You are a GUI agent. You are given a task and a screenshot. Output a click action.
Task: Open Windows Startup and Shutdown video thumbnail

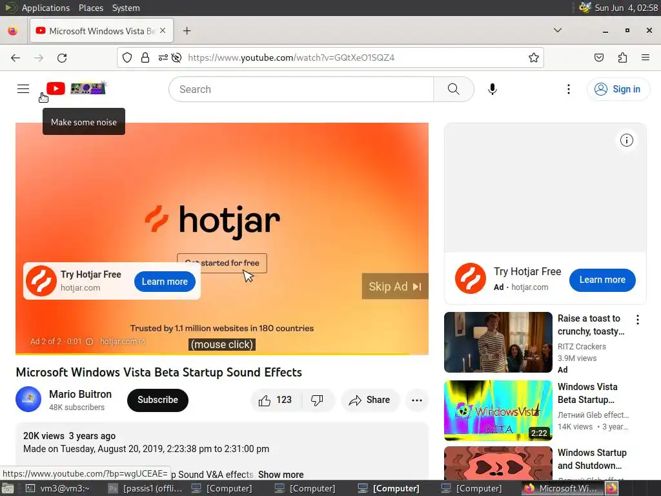pyautogui.click(x=498, y=462)
